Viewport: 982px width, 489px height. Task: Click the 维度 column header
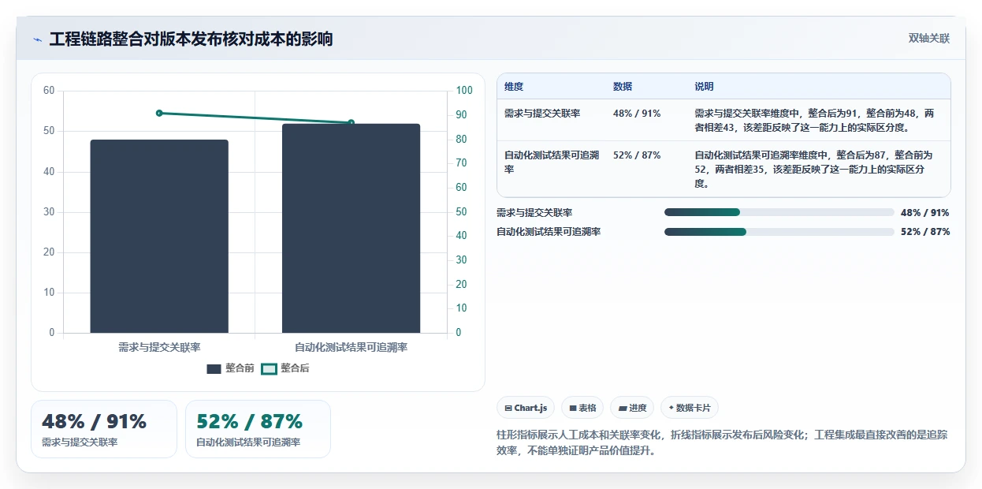point(514,87)
